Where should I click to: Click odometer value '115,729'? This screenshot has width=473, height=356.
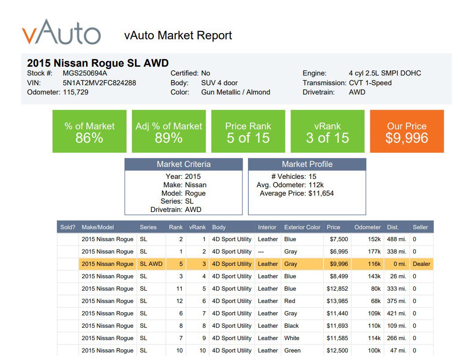[x=75, y=92]
